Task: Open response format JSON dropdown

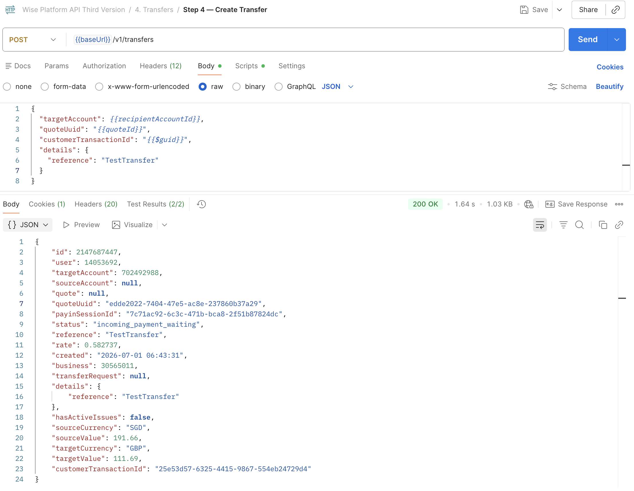Action: click(x=28, y=225)
